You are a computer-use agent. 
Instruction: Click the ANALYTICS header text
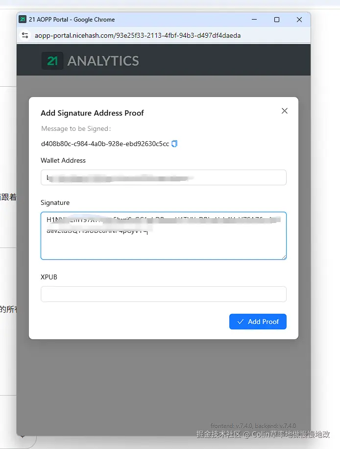click(x=103, y=61)
